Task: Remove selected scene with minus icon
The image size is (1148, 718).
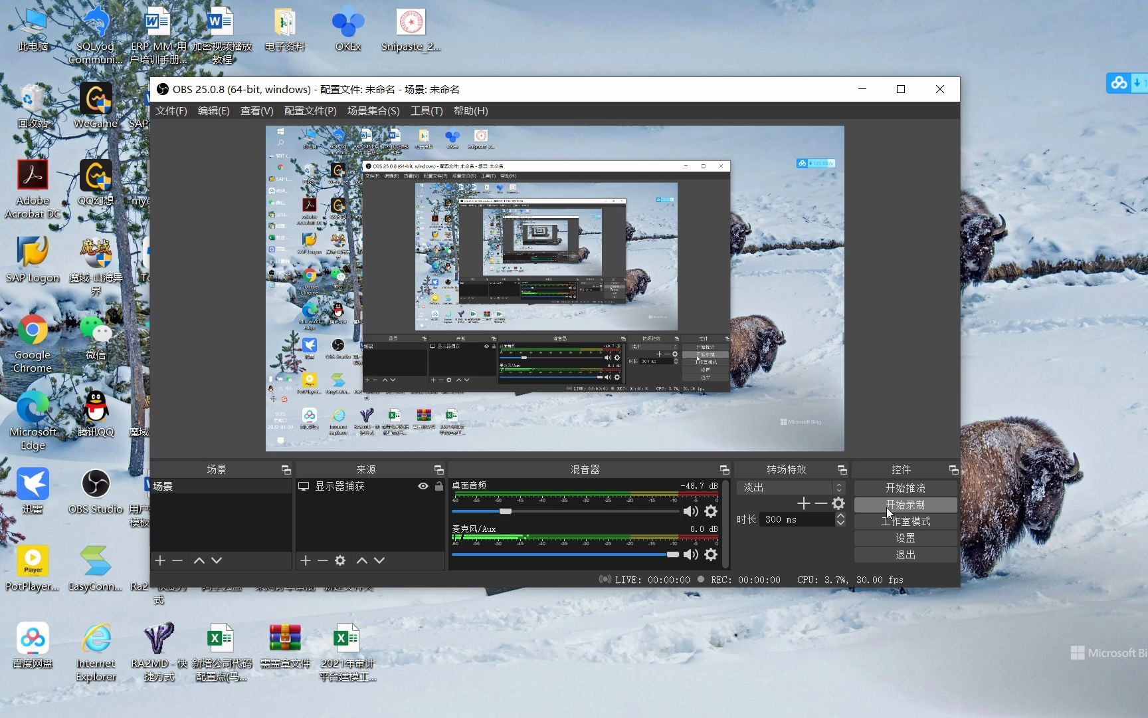Action: [x=177, y=560]
